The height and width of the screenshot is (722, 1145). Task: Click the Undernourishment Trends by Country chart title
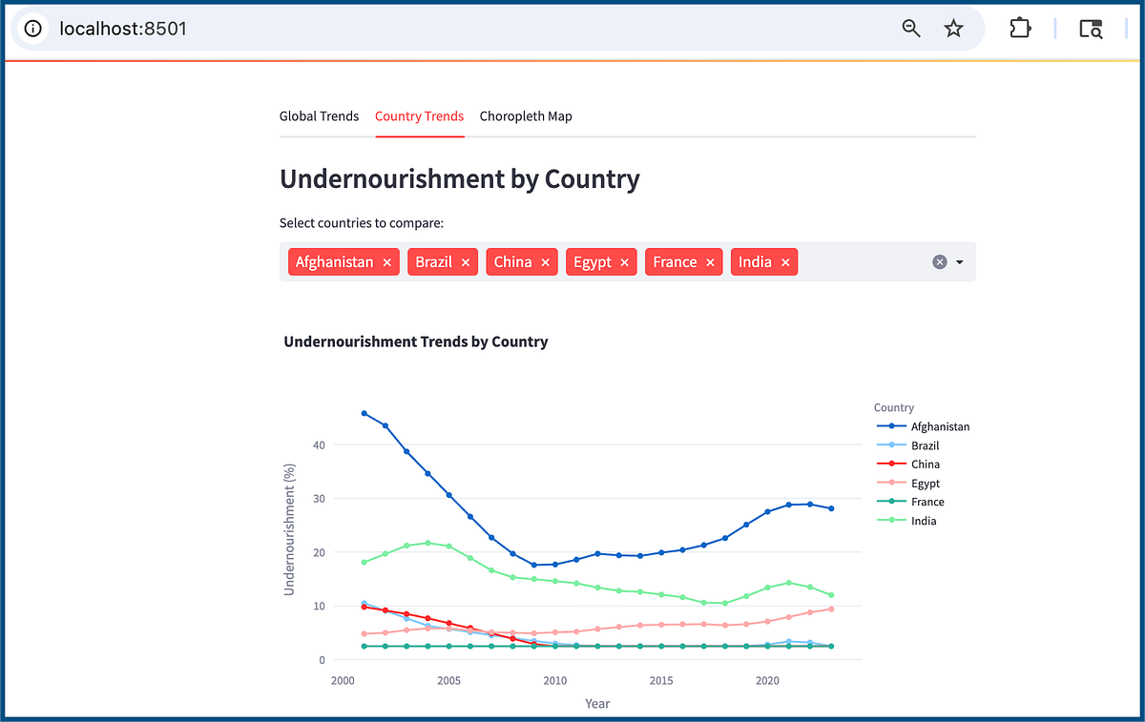[x=416, y=341]
